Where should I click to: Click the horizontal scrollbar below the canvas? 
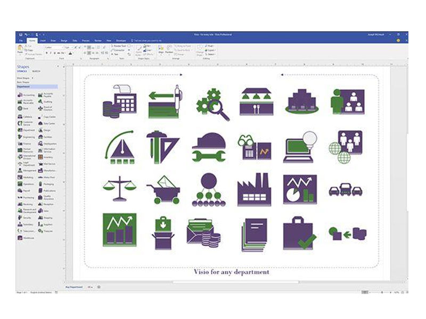click(x=235, y=282)
